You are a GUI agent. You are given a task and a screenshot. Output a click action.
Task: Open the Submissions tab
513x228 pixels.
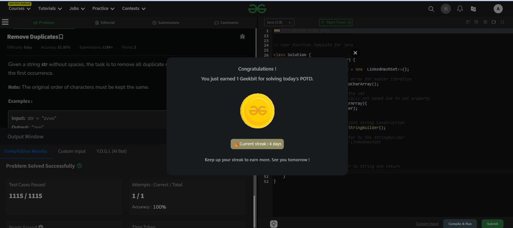pos(165,23)
